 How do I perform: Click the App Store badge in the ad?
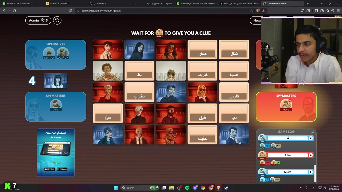(x=49, y=169)
